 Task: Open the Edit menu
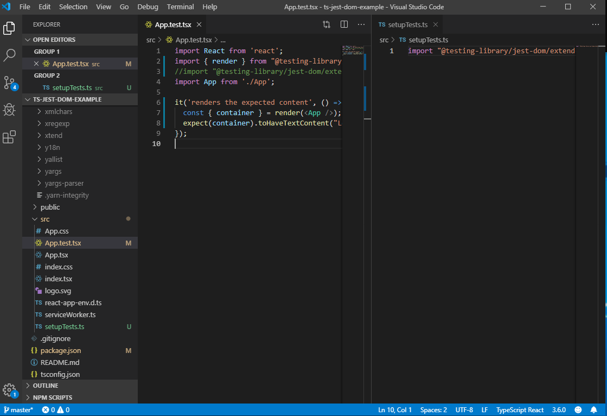pyautogui.click(x=44, y=7)
